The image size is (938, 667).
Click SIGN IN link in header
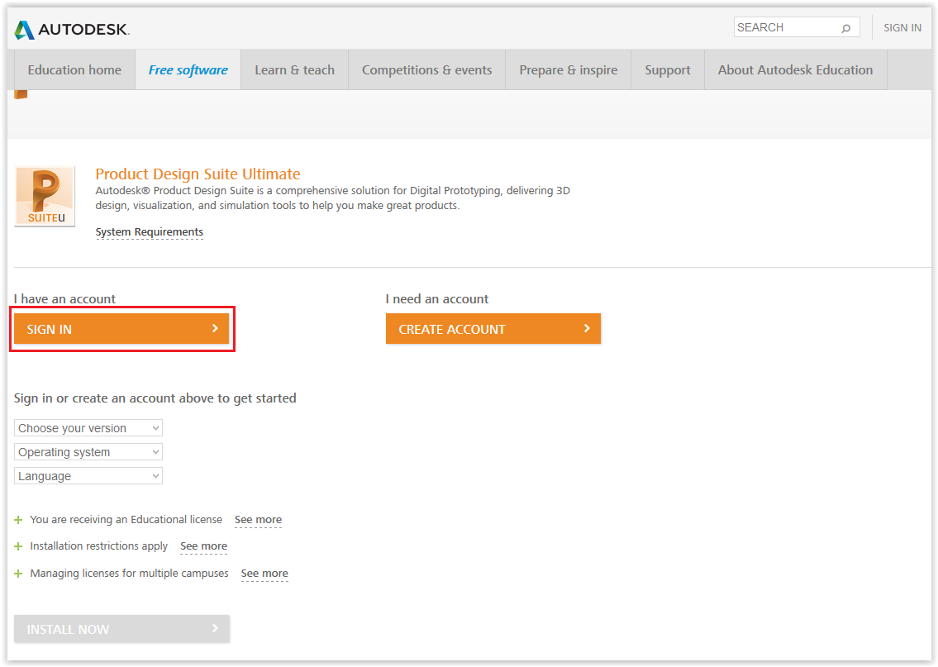point(902,27)
